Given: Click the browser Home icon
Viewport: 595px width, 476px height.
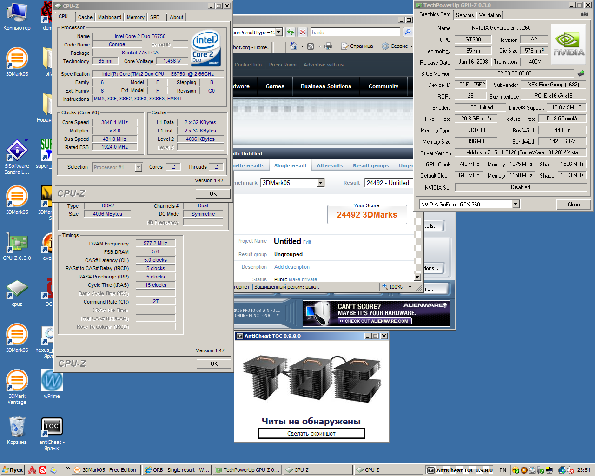Looking at the screenshot, I should 294,46.
